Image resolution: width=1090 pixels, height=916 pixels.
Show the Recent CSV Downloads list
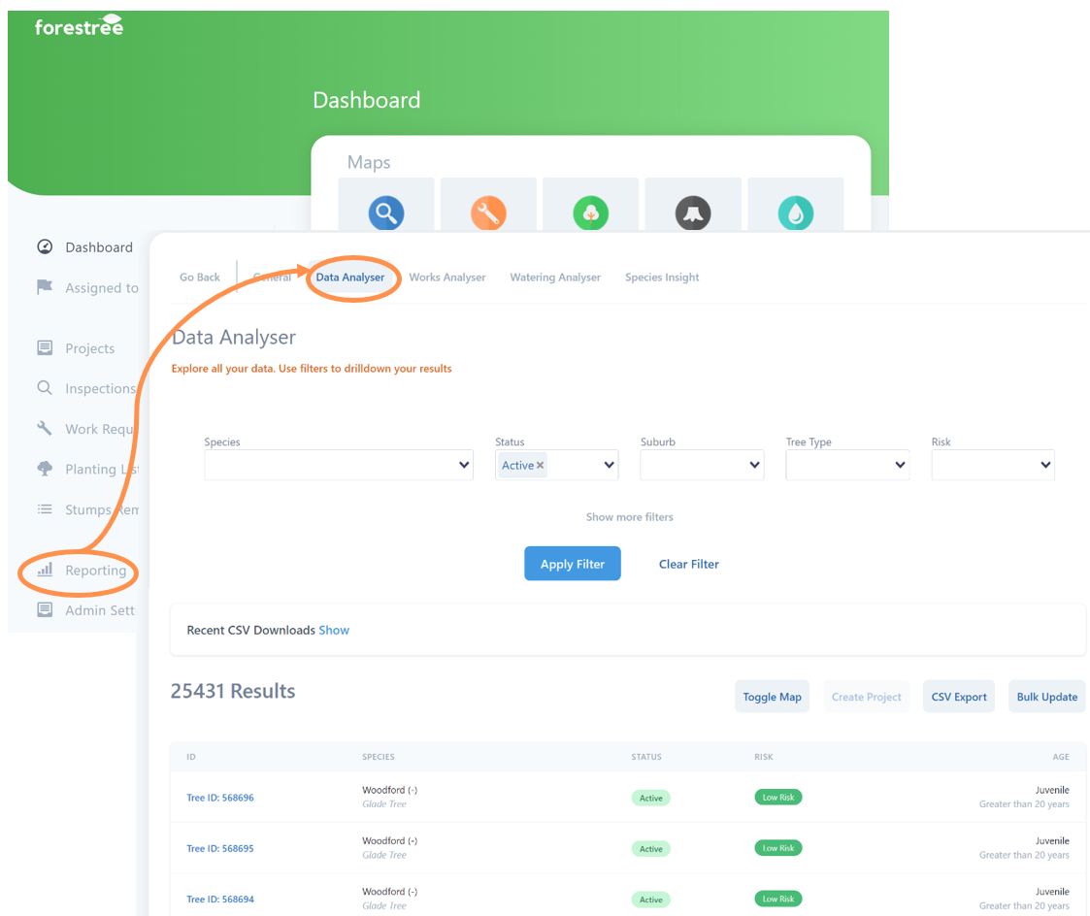(x=334, y=630)
